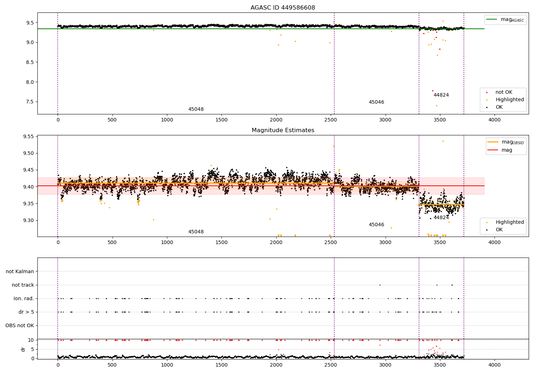534x373 pixels.
Task: Click 'Highlighted' legend entry in Magnitude Estimates plot
Action: [510, 222]
